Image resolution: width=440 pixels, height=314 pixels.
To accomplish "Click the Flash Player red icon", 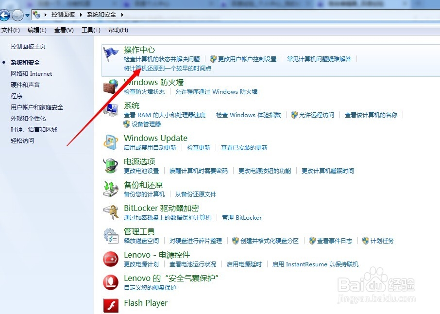I will click(111, 306).
